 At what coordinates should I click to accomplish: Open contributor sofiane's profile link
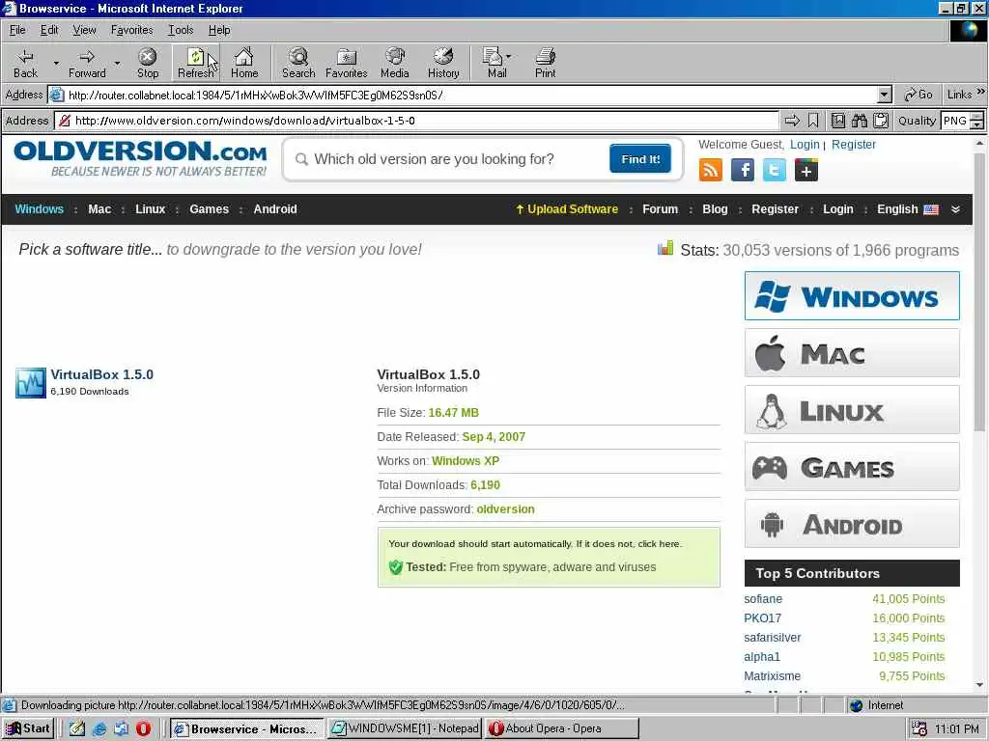click(763, 598)
